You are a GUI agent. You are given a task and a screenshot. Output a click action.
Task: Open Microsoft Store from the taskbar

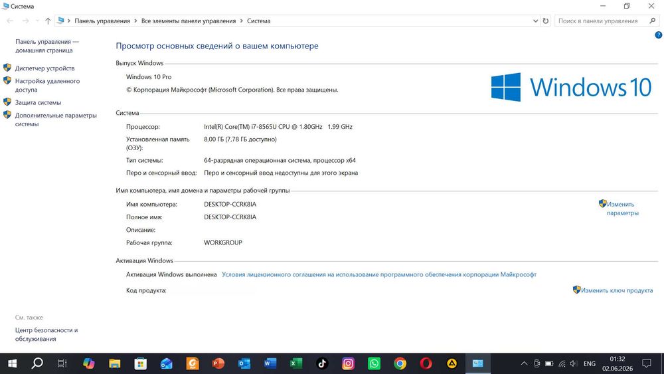(141, 363)
